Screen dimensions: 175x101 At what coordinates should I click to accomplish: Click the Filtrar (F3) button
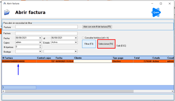[89, 44]
